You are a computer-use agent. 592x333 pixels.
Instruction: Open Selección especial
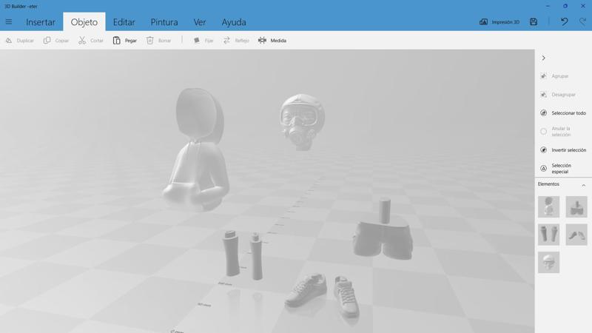pyautogui.click(x=556, y=169)
